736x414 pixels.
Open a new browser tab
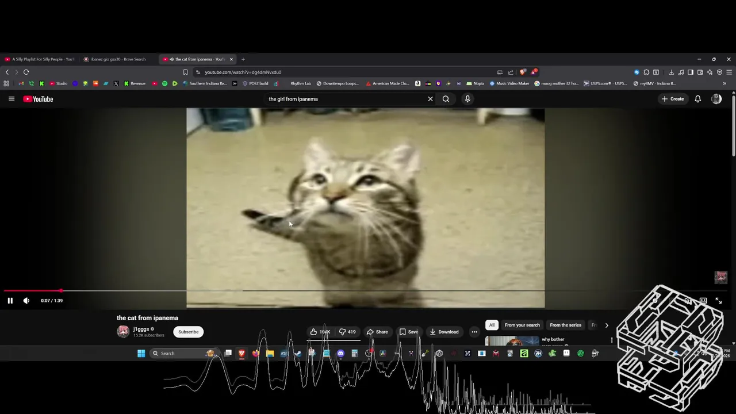(243, 59)
